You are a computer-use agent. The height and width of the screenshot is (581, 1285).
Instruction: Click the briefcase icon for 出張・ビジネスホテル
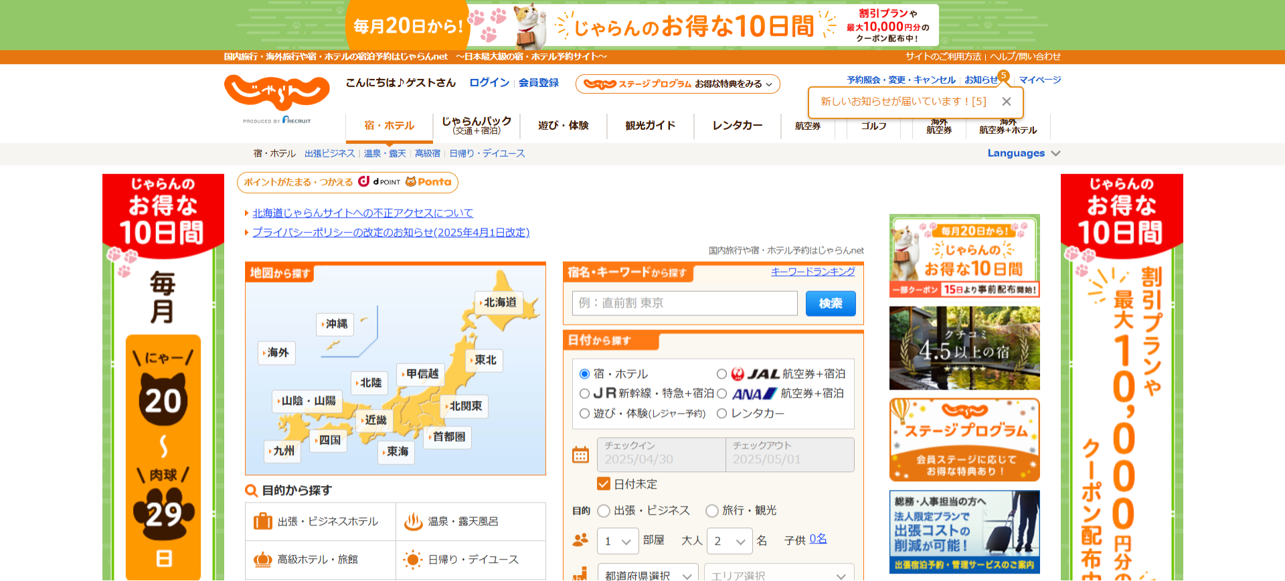tap(263, 521)
